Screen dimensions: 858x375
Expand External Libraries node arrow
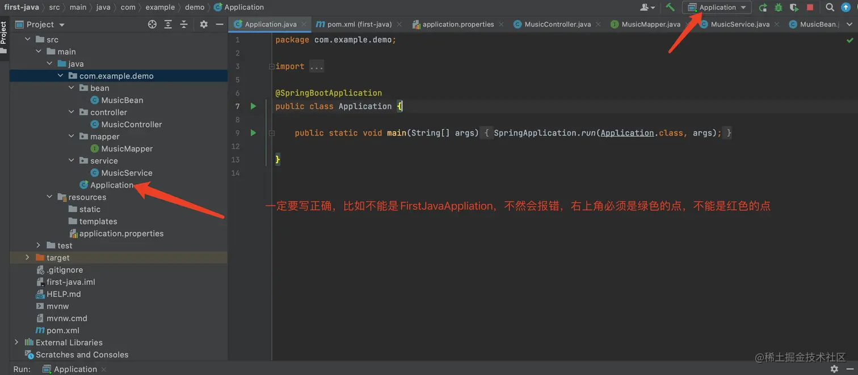16,342
